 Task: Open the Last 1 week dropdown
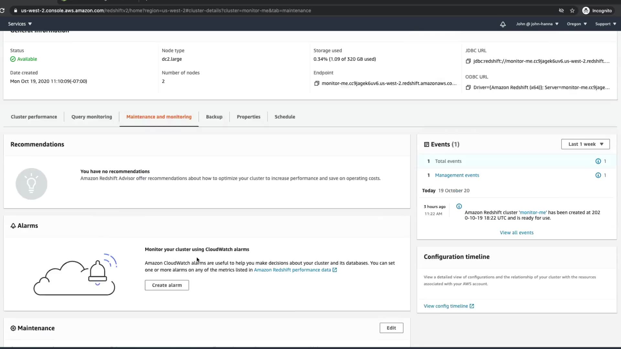(x=585, y=144)
